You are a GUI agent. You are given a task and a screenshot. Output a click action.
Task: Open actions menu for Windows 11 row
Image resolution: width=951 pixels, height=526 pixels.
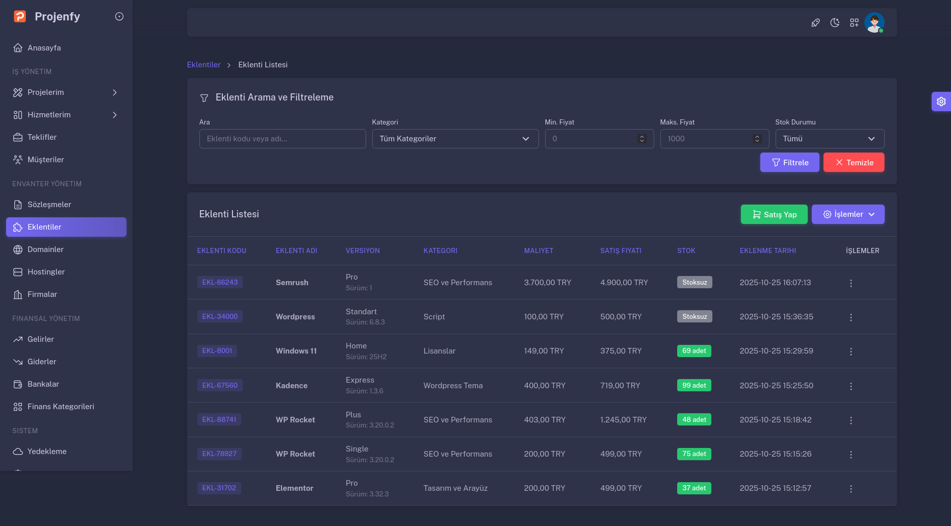tap(851, 352)
